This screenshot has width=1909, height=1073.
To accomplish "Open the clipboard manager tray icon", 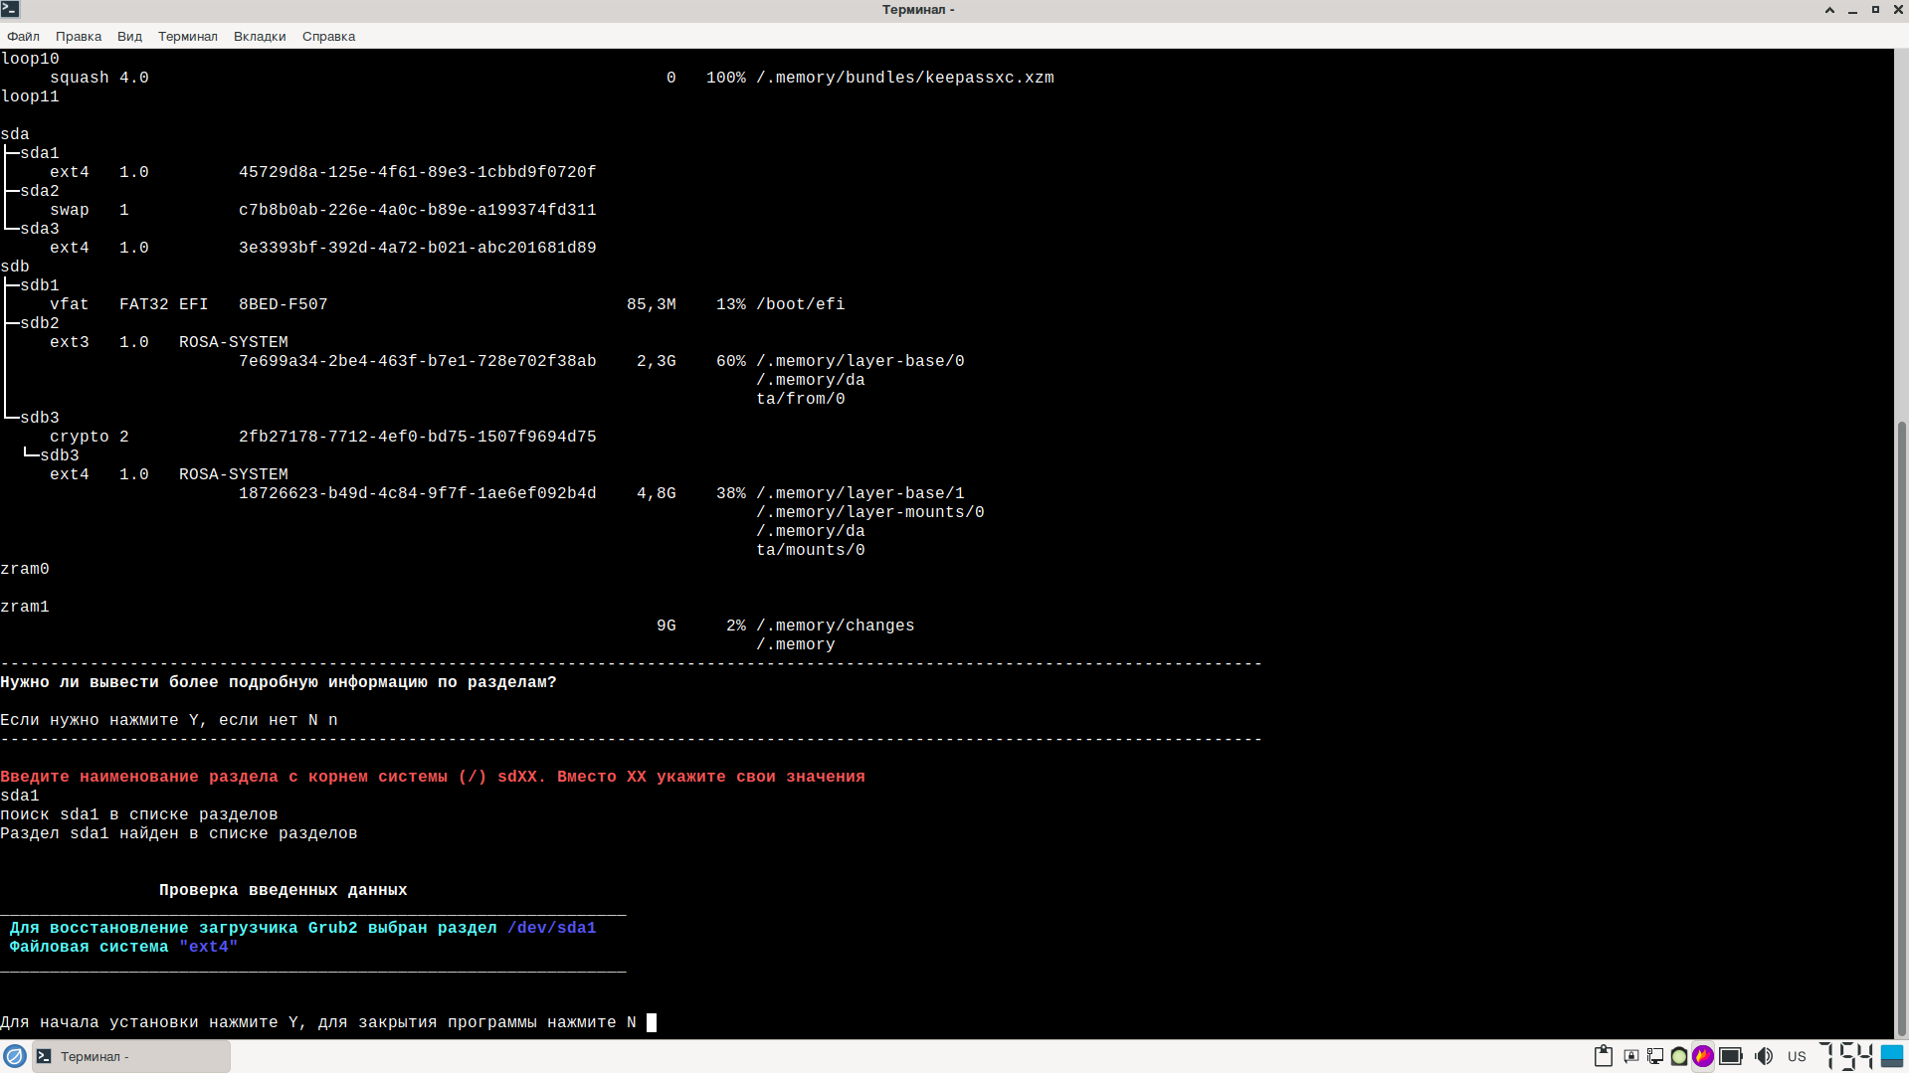I will (1603, 1056).
